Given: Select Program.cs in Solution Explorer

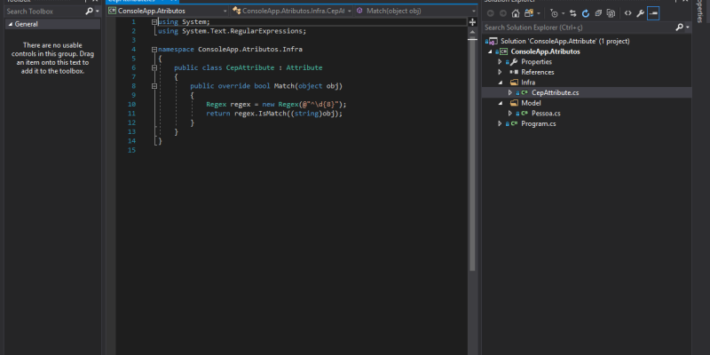Looking at the screenshot, I should coord(538,124).
